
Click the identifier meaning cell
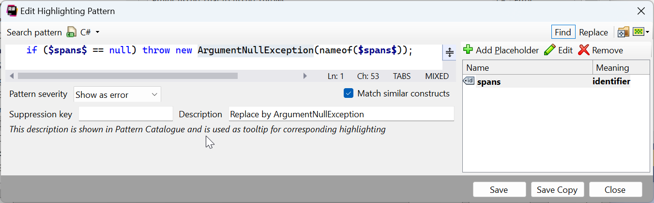(x=611, y=81)
